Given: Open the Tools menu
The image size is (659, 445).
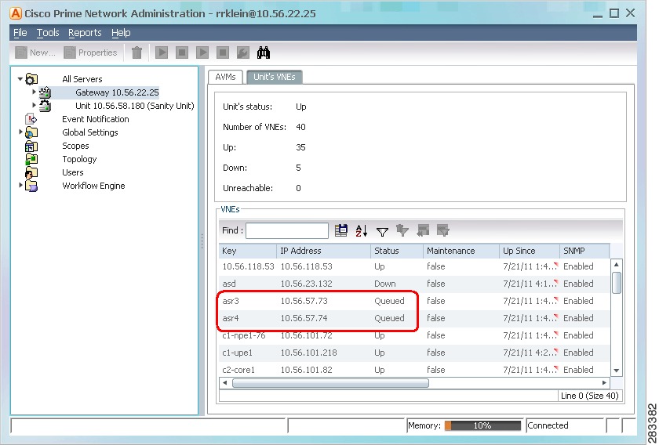Looking at the screenshot, I should [x=48, y=33].
